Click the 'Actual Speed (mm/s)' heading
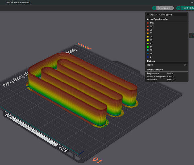 point(157,19)
